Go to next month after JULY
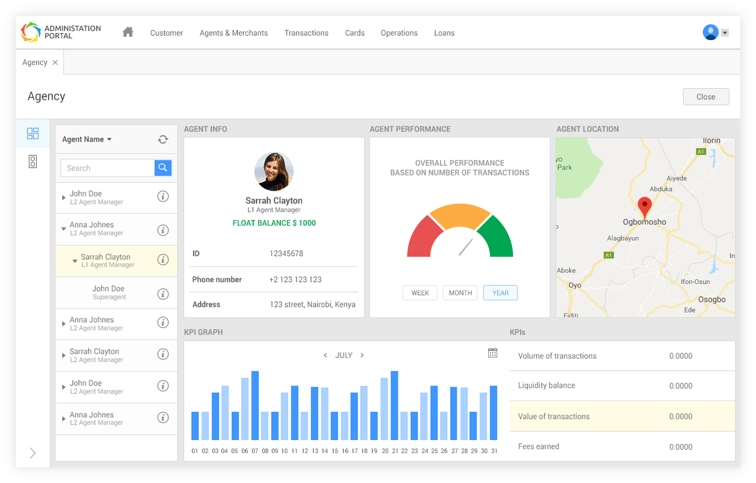This screenshot has width=756, height=483. tap(362, 355)
